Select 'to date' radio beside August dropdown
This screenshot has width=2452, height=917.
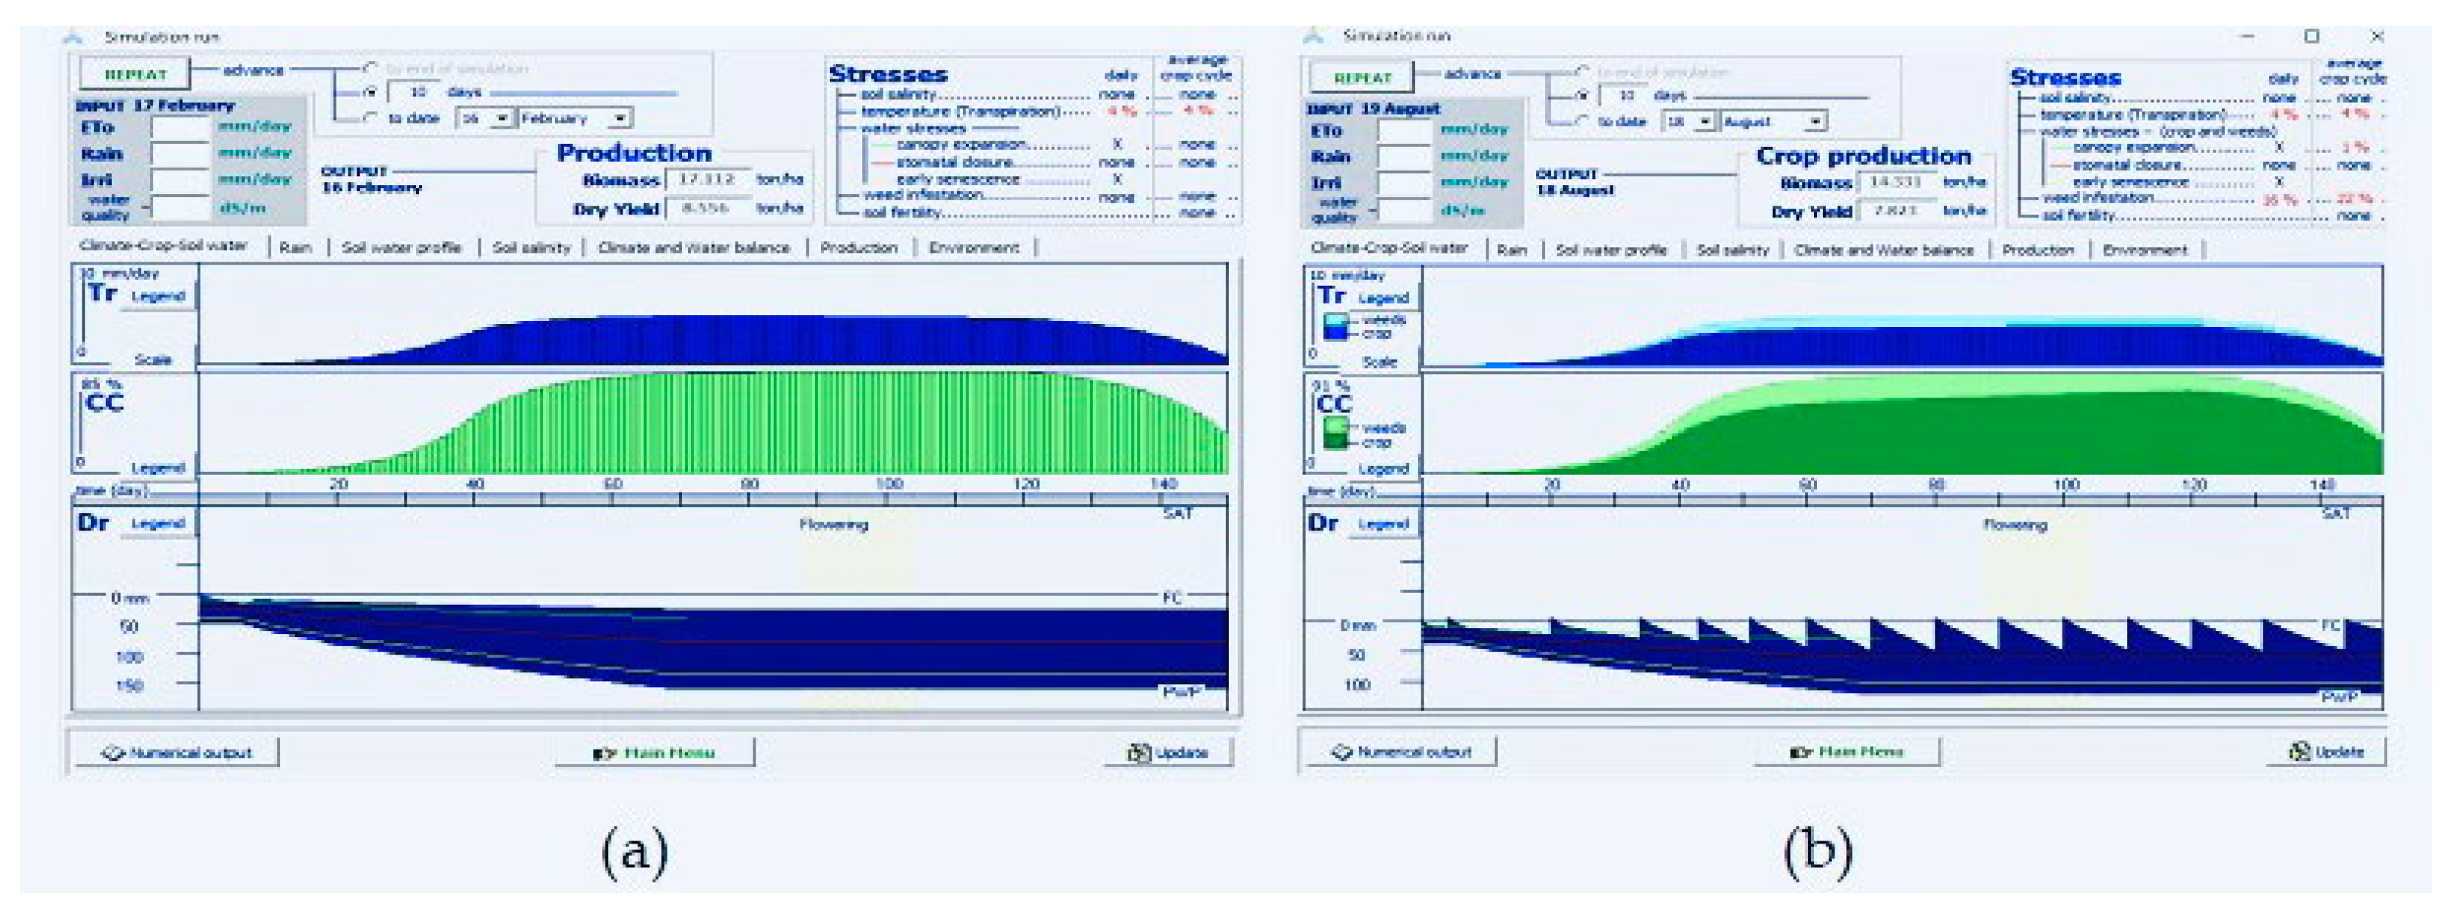(x=1583, y=121)
